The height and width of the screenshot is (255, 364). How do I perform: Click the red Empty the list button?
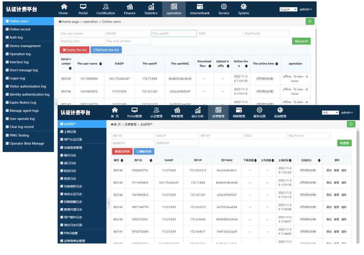click(x=75, y=50)
